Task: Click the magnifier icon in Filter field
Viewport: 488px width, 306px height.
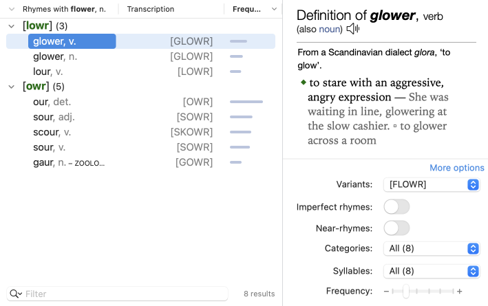Action: coord(15,294)
